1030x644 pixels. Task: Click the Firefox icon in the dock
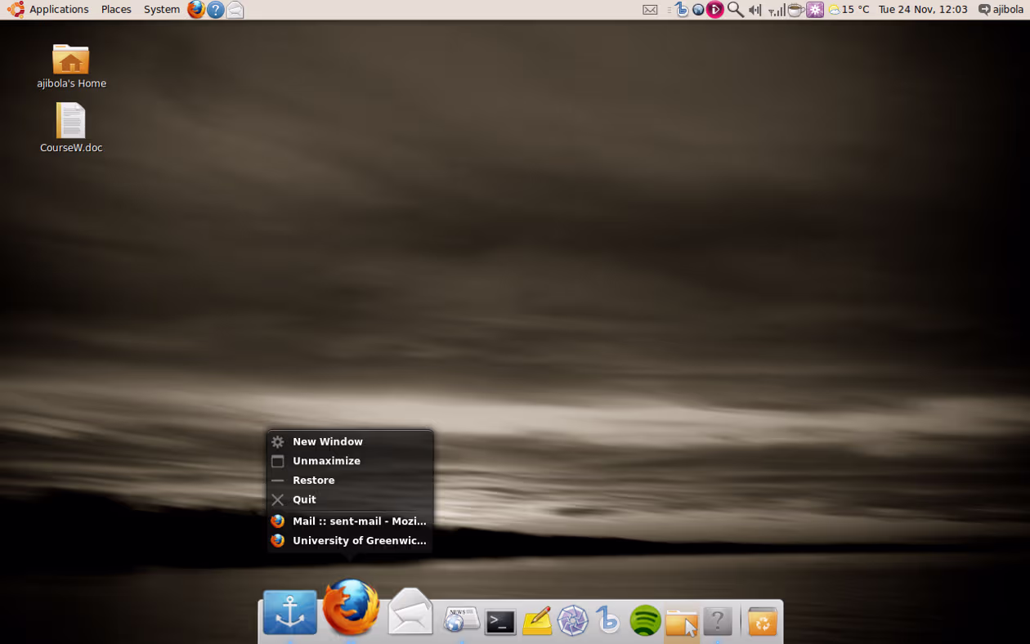pyautogui.click(x=352, y=607)
